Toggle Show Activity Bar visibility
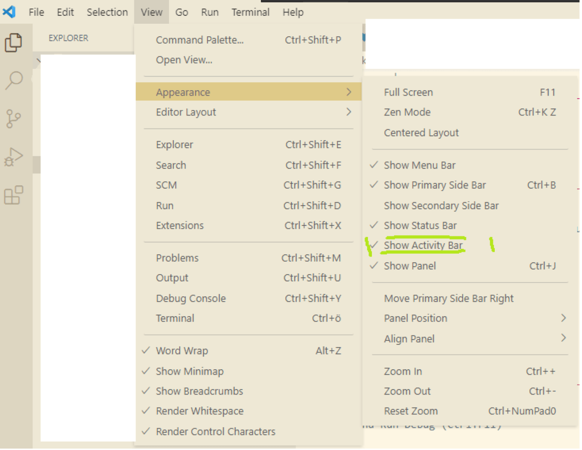582x450 pixels. [423, 245]
